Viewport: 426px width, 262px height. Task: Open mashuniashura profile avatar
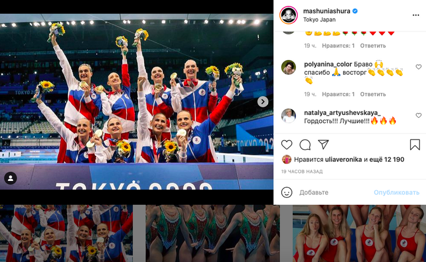pos(288,15)
